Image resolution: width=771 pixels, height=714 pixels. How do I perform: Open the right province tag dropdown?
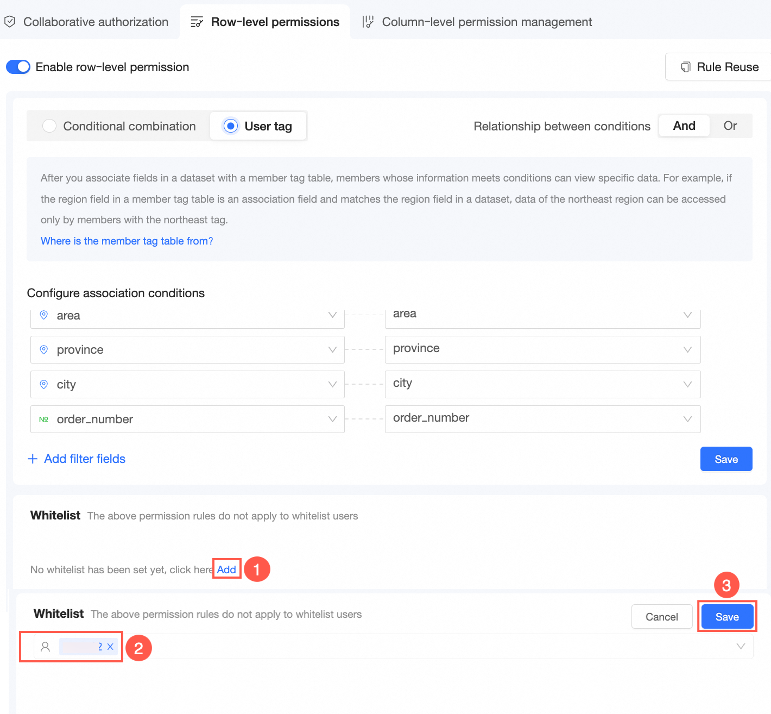pyautogui.click(x=687, y=349)
